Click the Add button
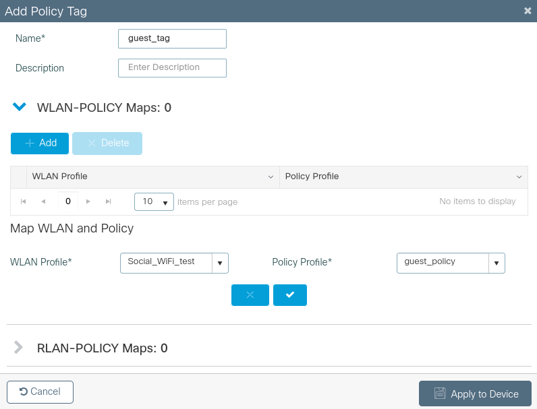537x409 pixels. pyautogui.click(x=40, y=144)
